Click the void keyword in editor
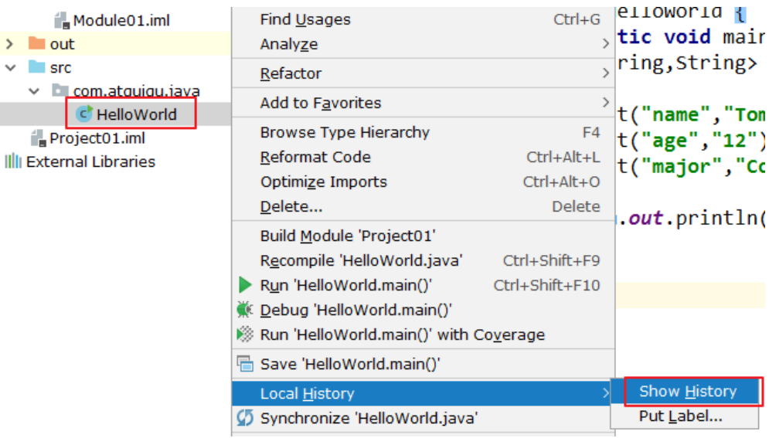This screenshot has height=438, width=769. tap(687, 37)
